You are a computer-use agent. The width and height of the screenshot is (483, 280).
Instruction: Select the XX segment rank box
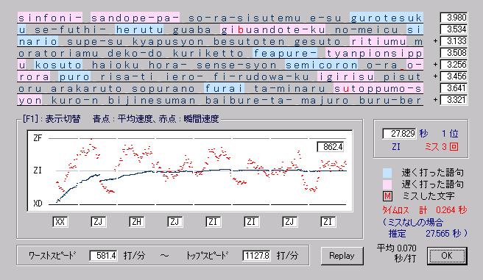pyautogui.click(x=60, y=222)
